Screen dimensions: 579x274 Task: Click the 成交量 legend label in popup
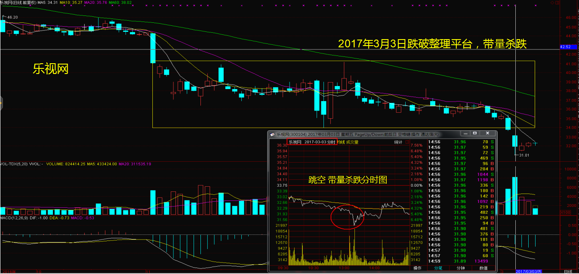point(351,142)
